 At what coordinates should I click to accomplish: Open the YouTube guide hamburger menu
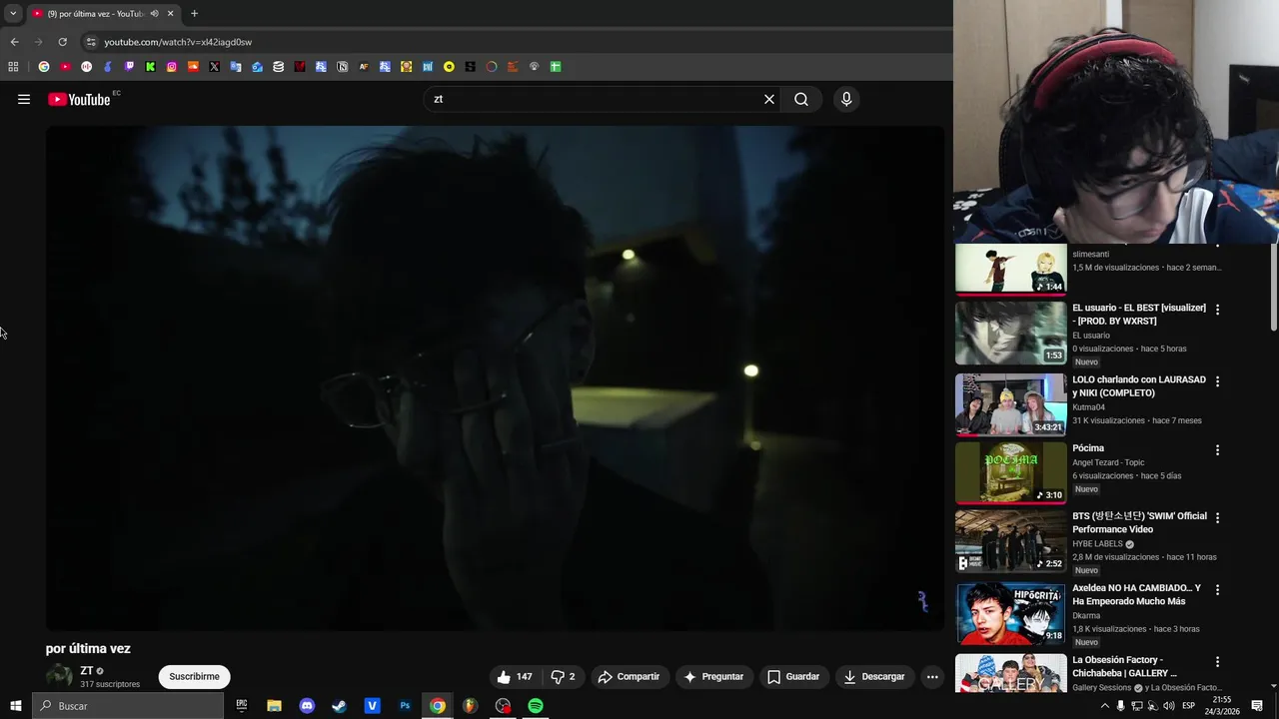pos(24,99)
